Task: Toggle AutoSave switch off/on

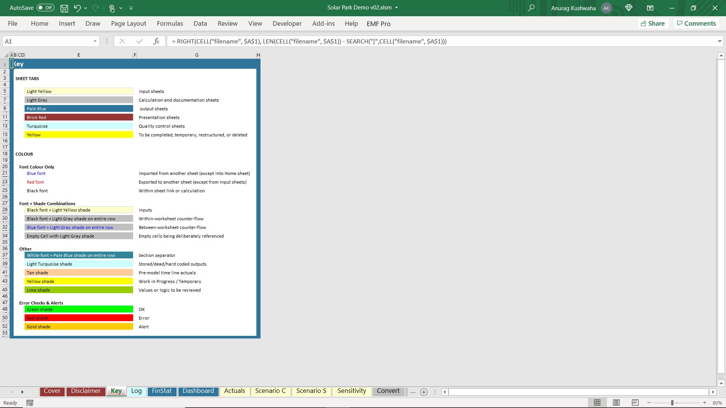Action: [45, 8]
